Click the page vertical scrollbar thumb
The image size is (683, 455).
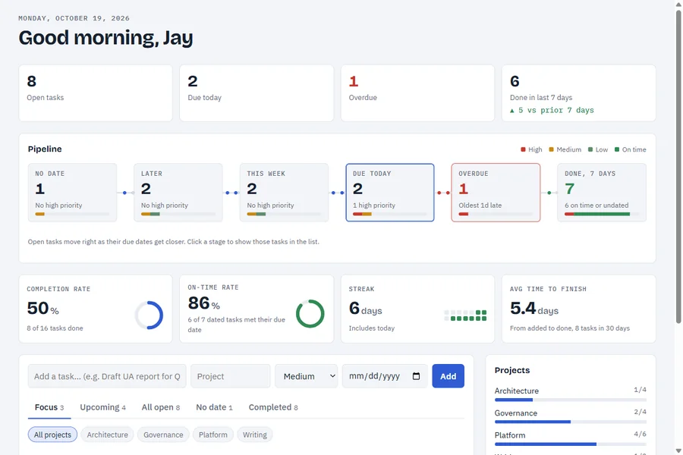[x=678, y=165]
